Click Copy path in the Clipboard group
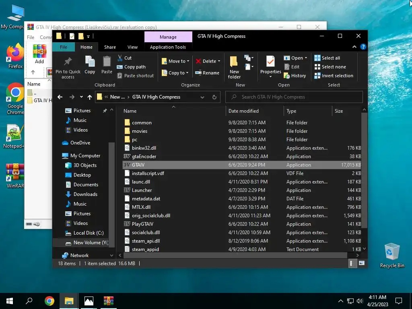Image resolution: width=412 pixels, height=309 pixels. (x=131, y=67)
